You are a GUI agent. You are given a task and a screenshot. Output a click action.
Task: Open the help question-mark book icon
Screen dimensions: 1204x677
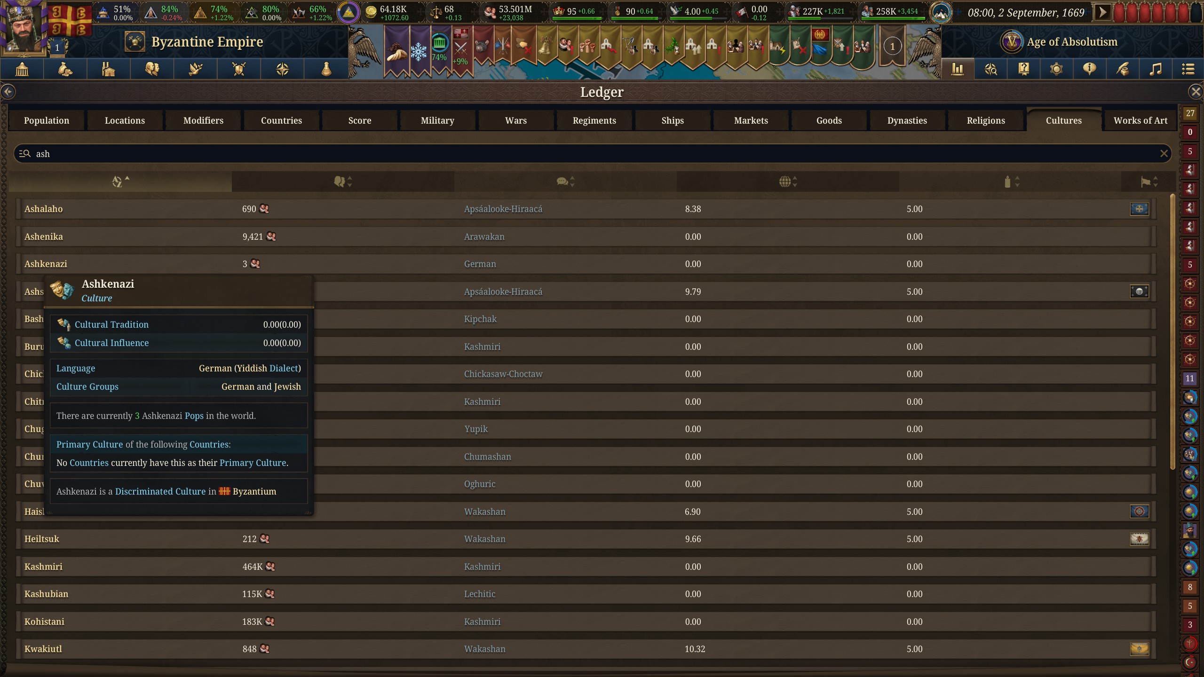click(1023, 70)
